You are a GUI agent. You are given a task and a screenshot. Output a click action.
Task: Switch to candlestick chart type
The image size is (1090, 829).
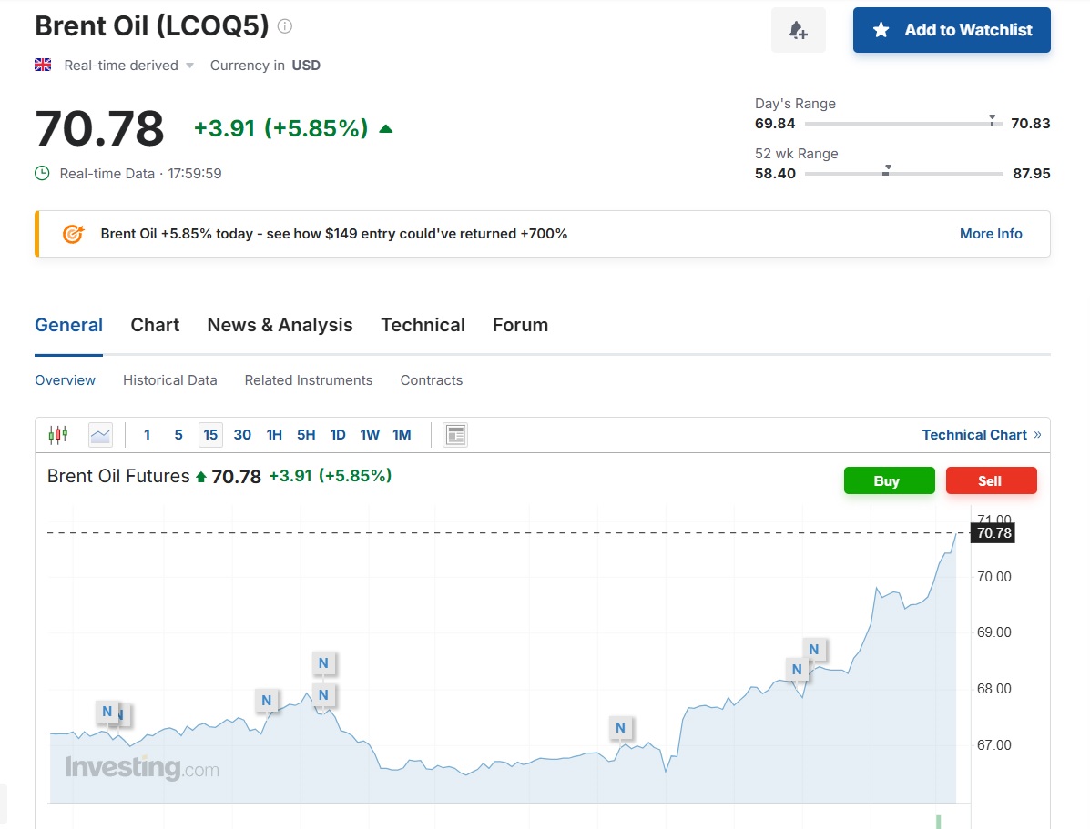click(58, 435)
